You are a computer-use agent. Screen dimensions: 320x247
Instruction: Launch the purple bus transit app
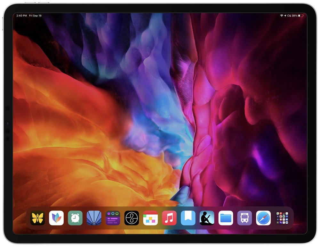click(244, 218)
